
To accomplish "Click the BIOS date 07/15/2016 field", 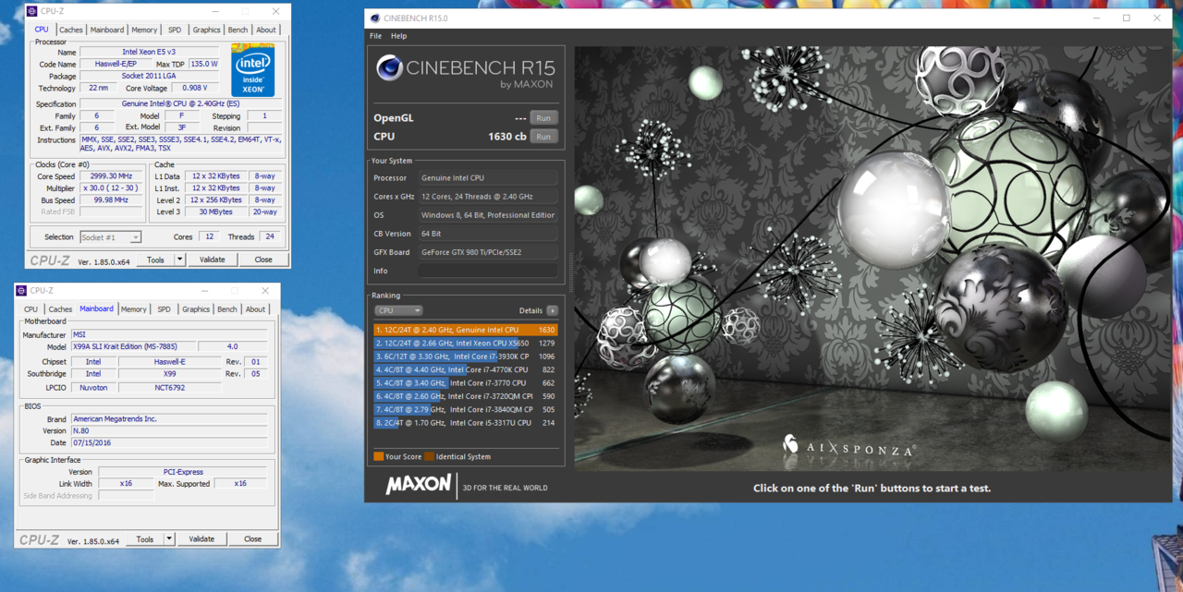I will coord(169,442).
